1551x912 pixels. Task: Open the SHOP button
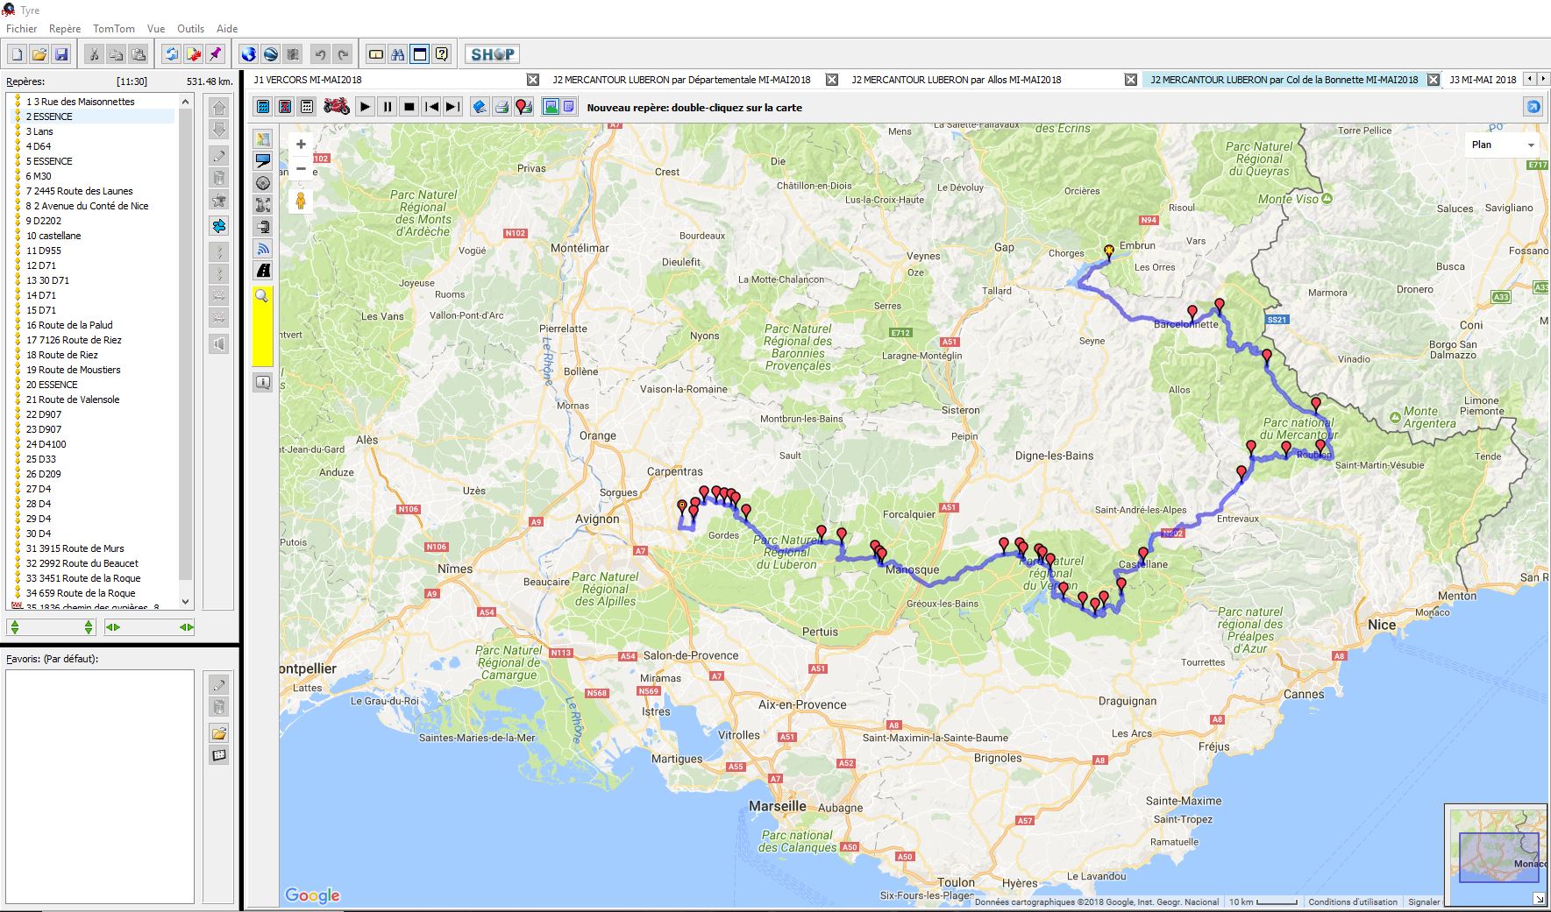coord(492,54)
